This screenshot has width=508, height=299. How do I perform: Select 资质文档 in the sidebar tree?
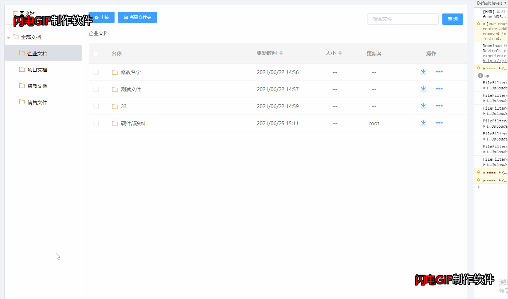[43, 85]
